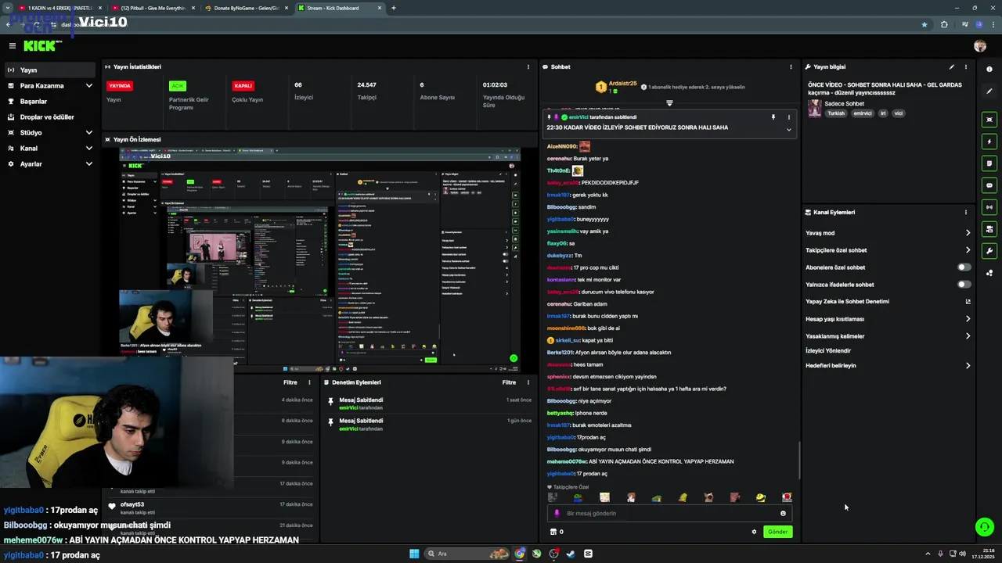Open Yayın bilgisi panel three-dot menu
Screen dimensions: 1002x563
966,67
